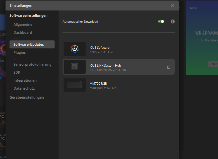Click the Mauspad, v. 5.31.99 version text
Screen dimensions: 218x159
tap(103, 88)
